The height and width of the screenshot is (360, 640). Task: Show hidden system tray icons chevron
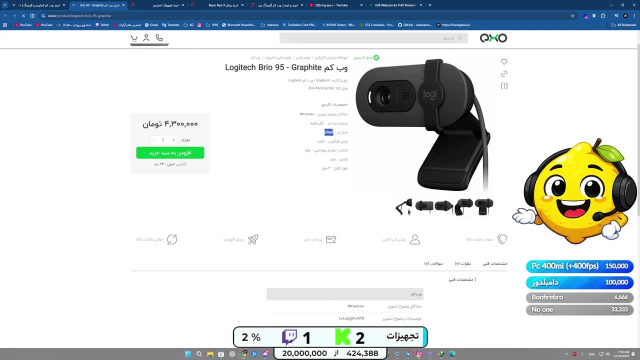pos(567,354)
